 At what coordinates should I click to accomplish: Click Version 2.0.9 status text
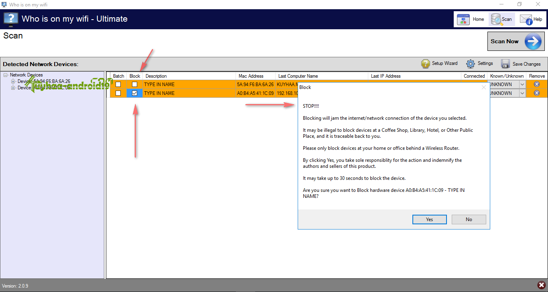(15, 286)
